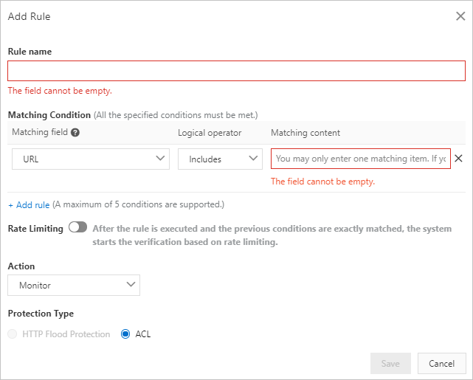Click the Matching Condition heading
The width and height of the screenshot is (473, 380).
(49, 115)
